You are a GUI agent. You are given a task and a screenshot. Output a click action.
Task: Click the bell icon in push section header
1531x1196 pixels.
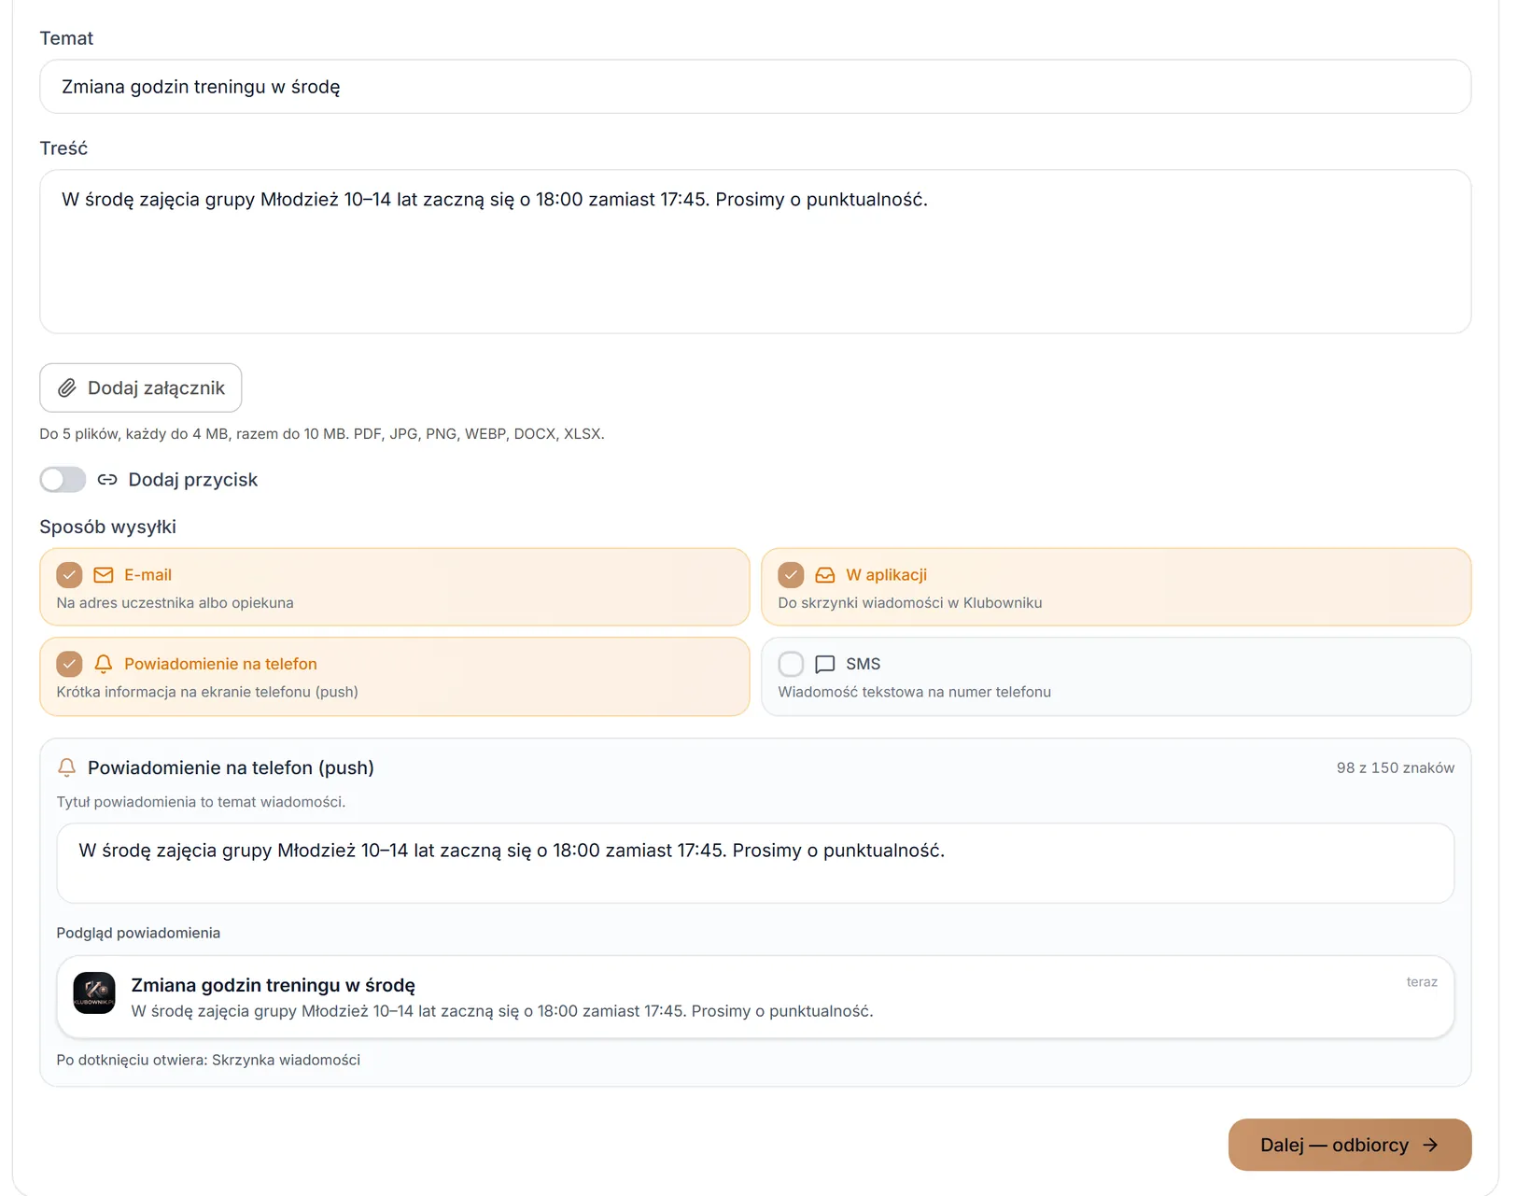pyautogui.click(x=66, y=767)
